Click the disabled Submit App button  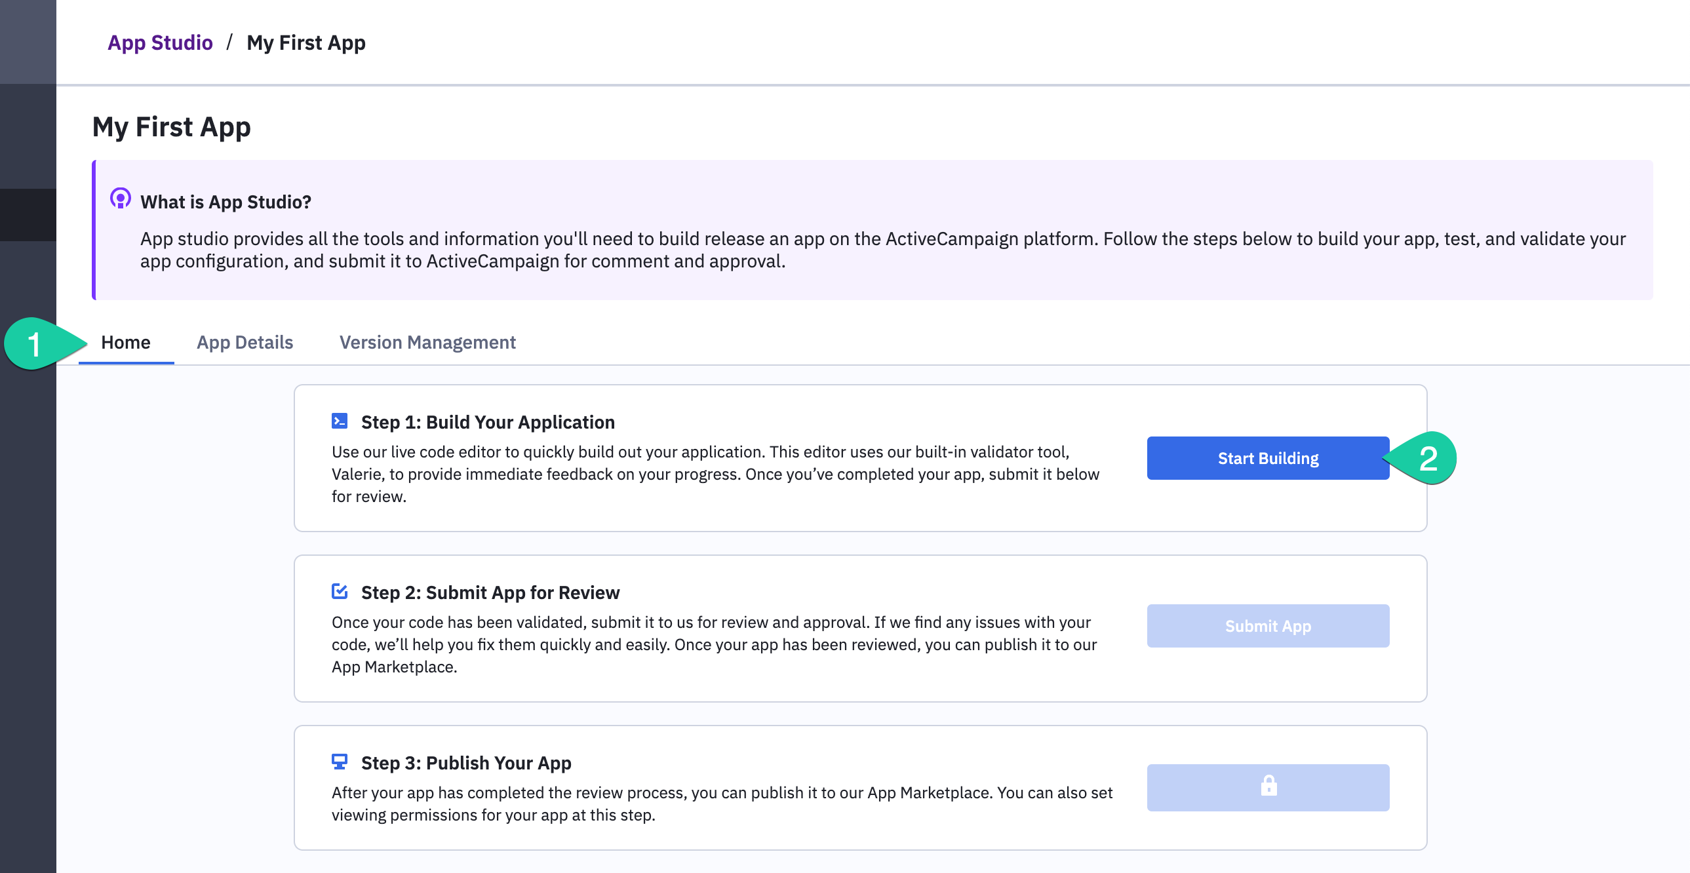click(1268, 626)
